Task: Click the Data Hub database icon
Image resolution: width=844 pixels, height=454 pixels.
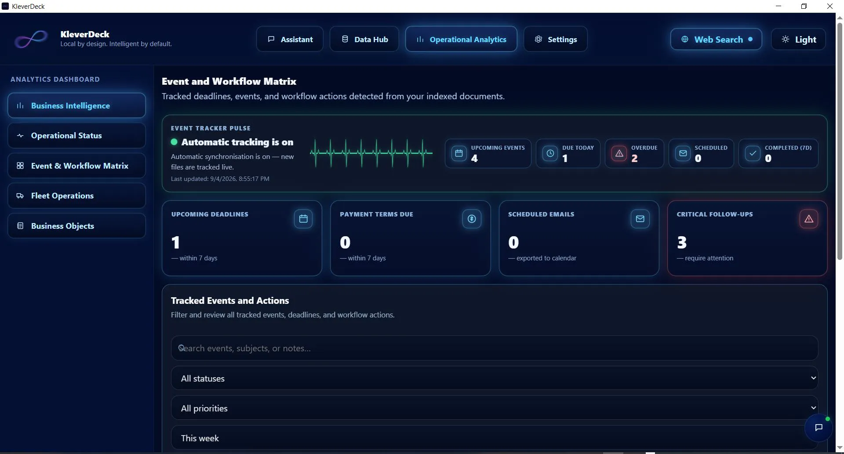Action: (x=345, y=39)
